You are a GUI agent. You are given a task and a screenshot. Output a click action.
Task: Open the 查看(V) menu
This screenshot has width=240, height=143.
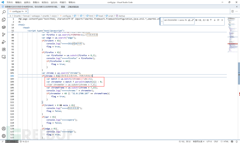tap(36, 2)
